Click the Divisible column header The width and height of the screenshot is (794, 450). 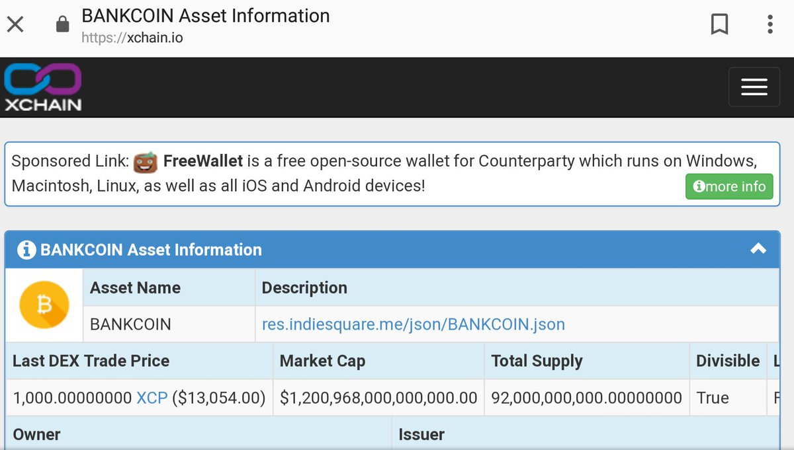point(728,361)
